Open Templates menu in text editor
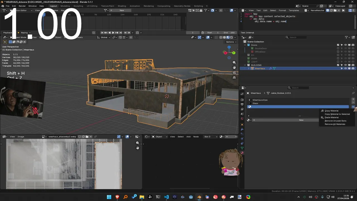This screenshot has height=201, width=357. [x=294, y=10]
